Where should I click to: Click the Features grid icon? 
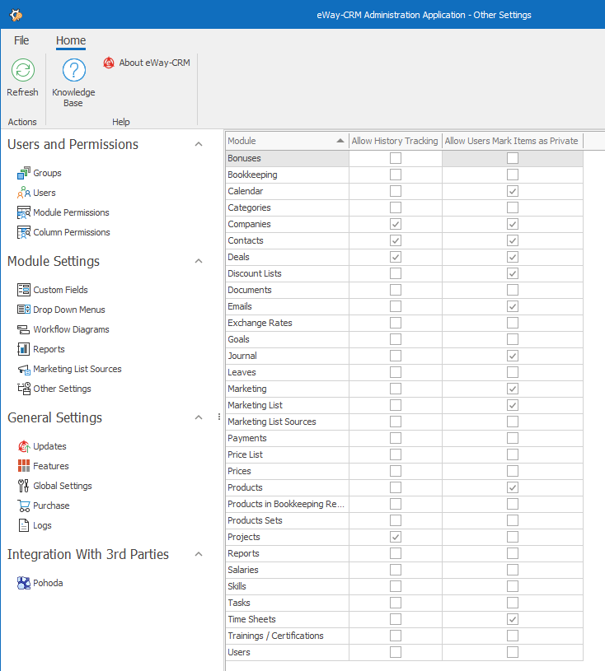tap(24, 466)
